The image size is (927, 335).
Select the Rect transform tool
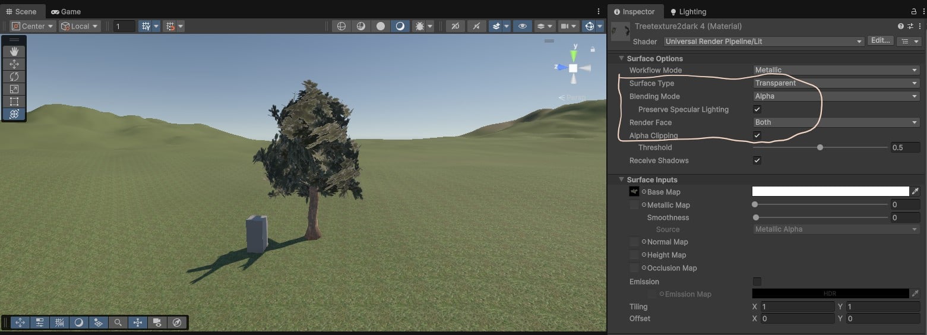(14, 102)
